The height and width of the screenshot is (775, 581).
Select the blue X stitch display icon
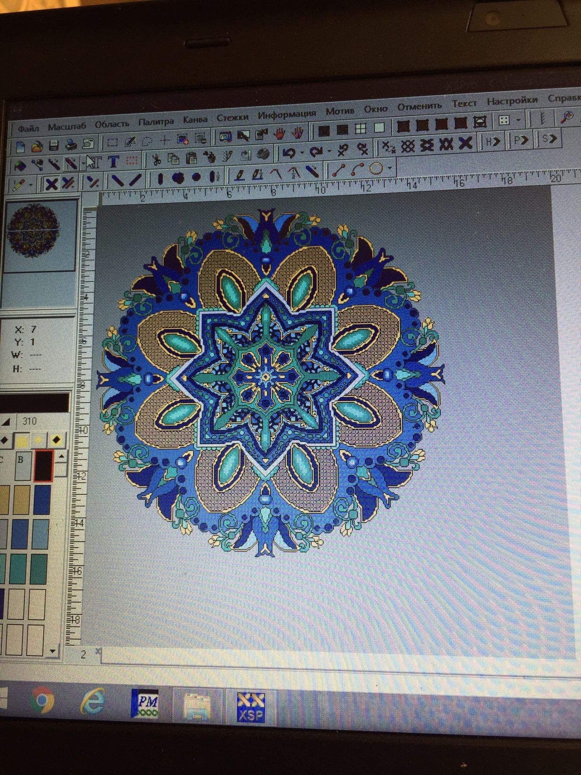point(466,143)
